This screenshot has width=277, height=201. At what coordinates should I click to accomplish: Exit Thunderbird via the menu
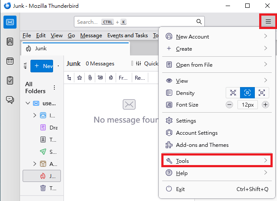(217, 189)
